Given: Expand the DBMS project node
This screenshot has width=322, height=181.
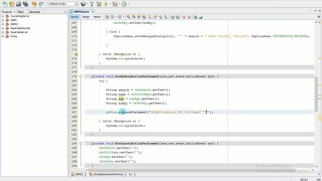Looking at the screenshot, I should [x=3, y=20].
